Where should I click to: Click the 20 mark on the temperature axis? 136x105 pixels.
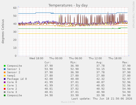pyautogui.click(x=15, y=40)
